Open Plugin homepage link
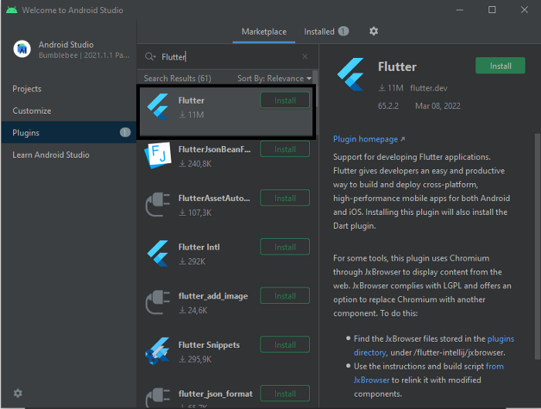The image size is (541, 409). tap(369, 139)
